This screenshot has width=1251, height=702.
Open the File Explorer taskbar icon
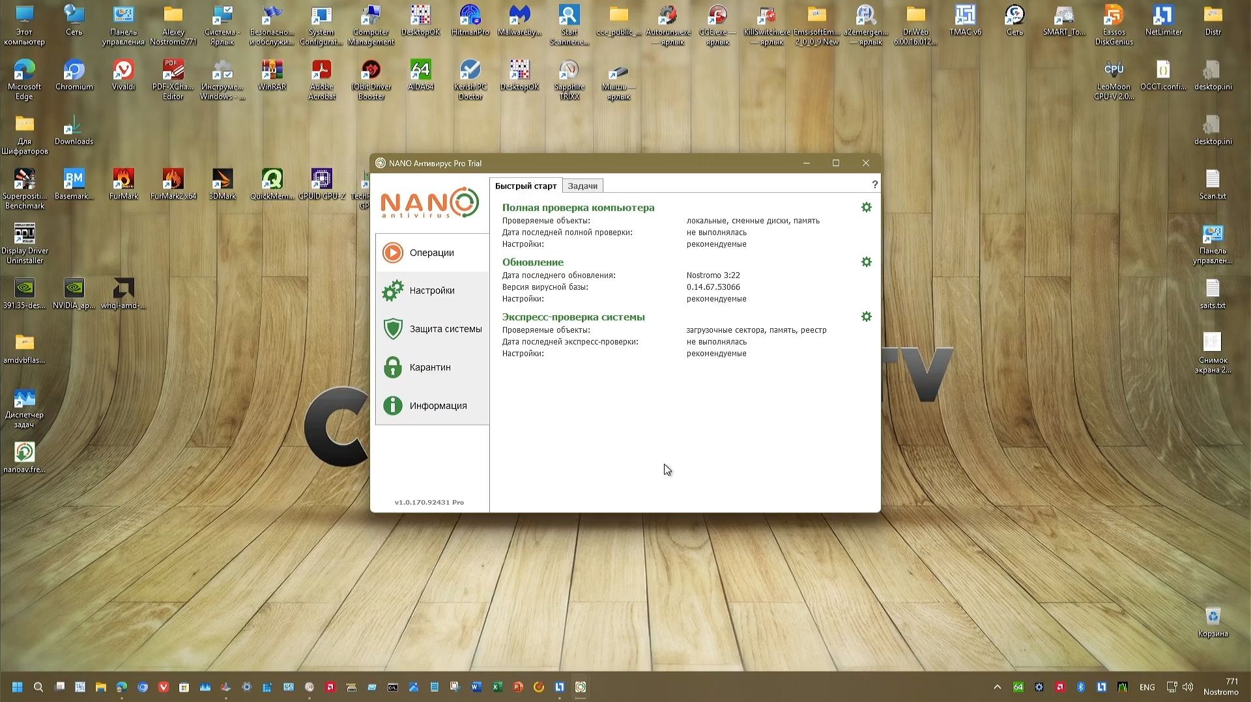101,687
